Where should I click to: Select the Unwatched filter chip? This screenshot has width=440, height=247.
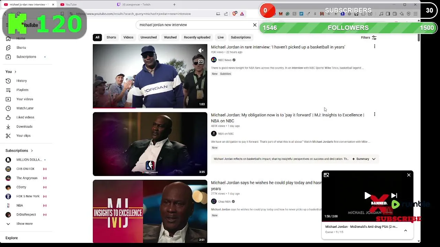(148, 37)
